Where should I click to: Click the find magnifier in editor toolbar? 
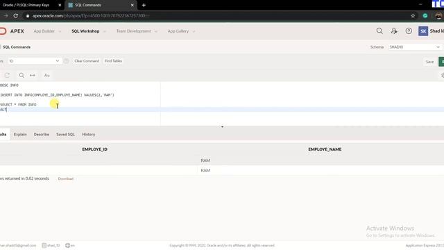[22, 75]
